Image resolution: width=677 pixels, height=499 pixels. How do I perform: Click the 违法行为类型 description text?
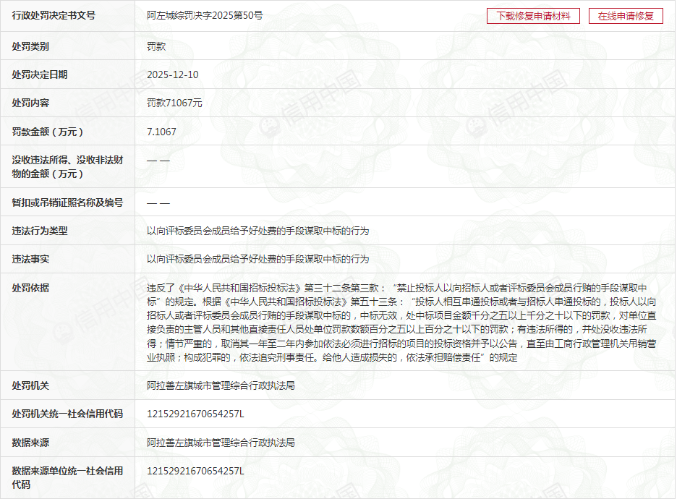tap(257, 231)
